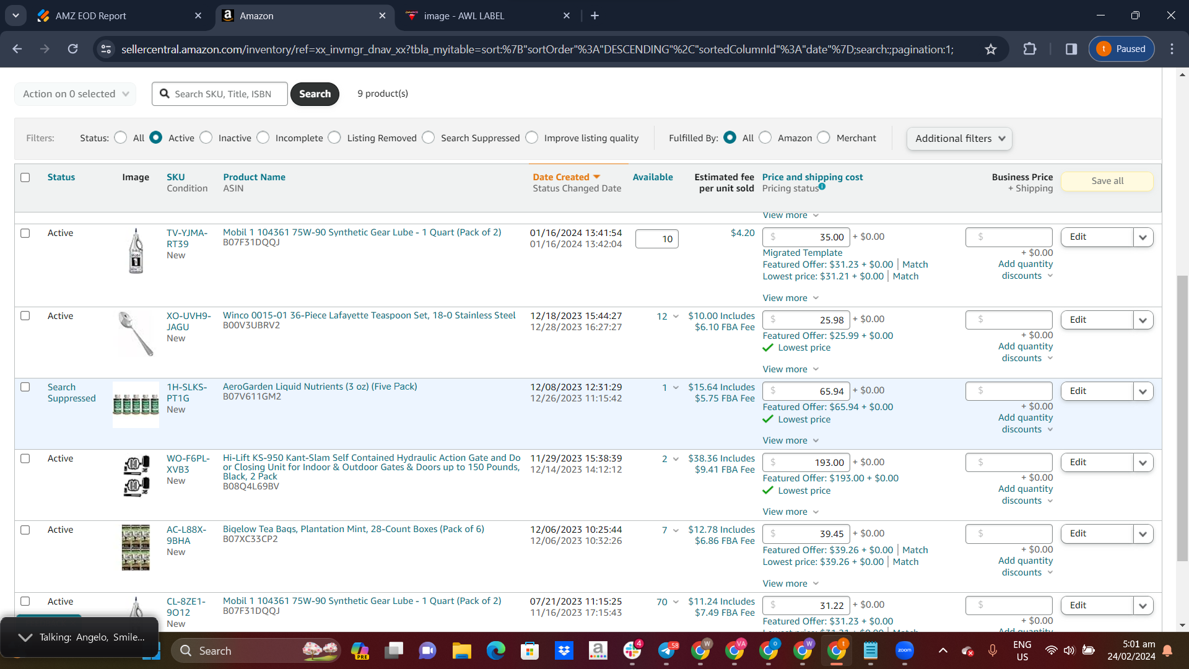The height and width of the screenshot is (669, 1189).
Task: Open Slack from the taskbar
Action: pos(632,650)
